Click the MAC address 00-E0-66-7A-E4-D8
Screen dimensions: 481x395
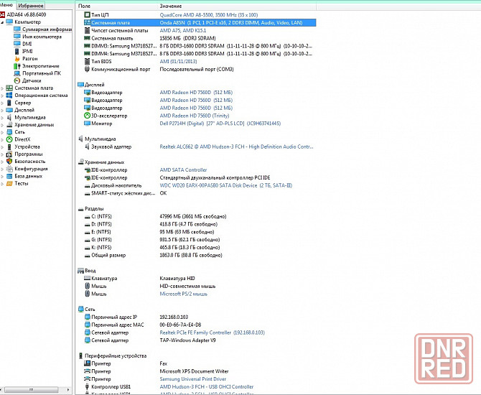tap(180, 325)
